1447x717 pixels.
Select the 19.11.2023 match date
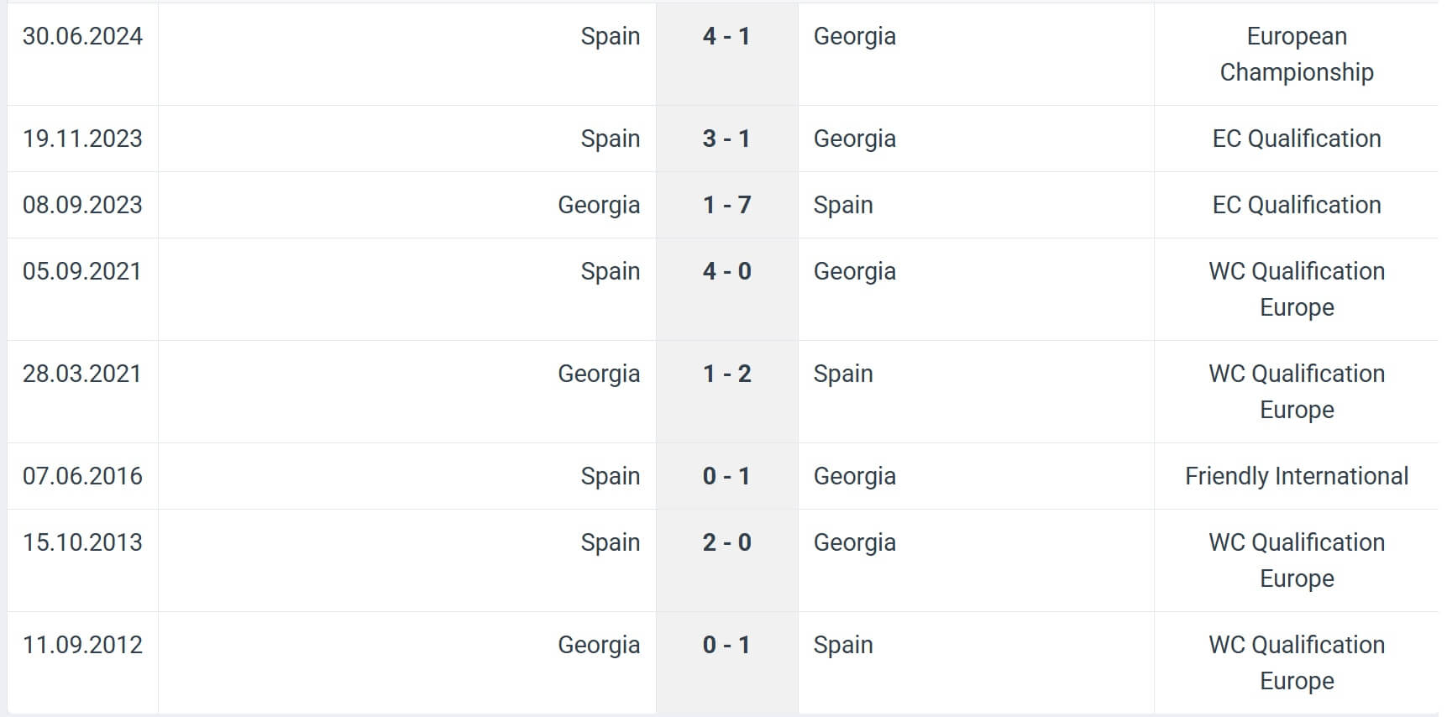82,139
